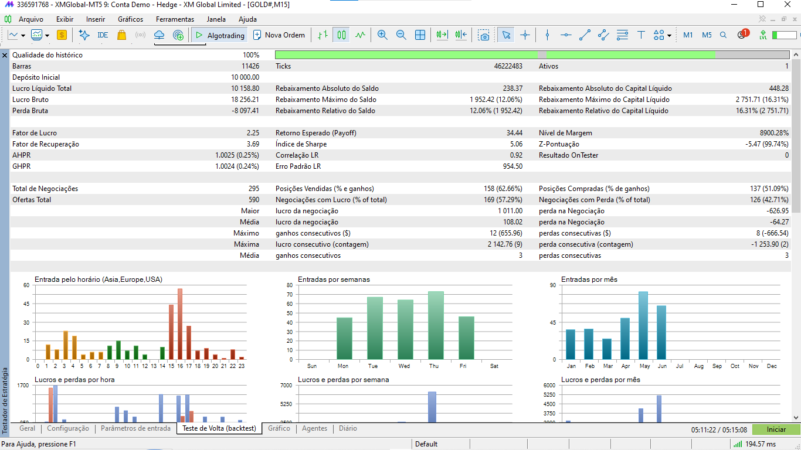
Task: Click the search magnifier icon in toolbar
Action: (x=724, y=35)
